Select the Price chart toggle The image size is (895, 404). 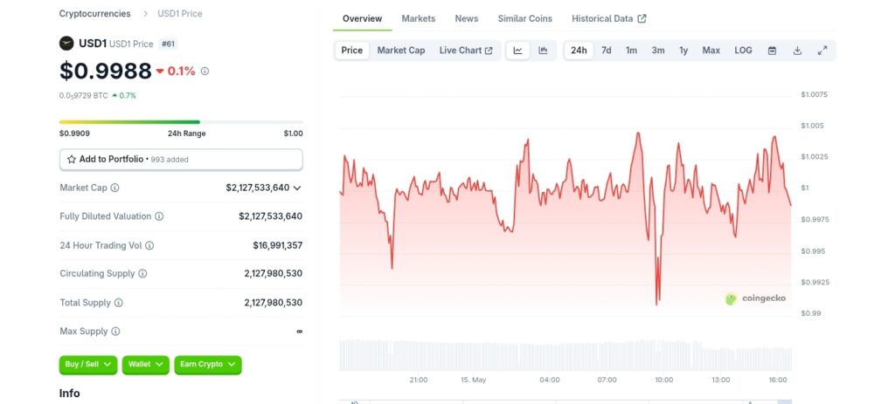click(351, 50)
